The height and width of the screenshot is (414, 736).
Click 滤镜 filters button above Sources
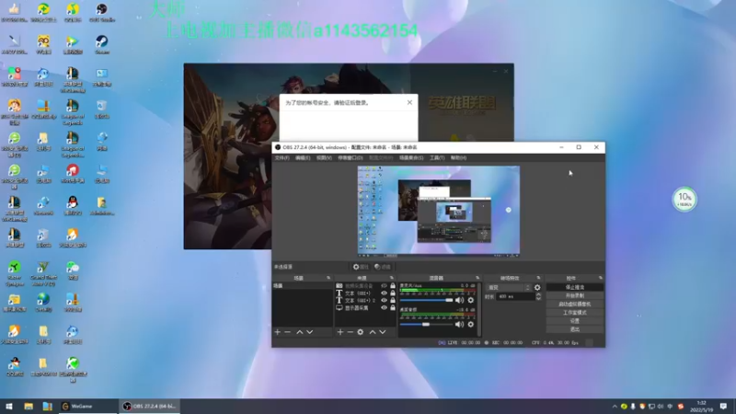[x=383, y=267]
